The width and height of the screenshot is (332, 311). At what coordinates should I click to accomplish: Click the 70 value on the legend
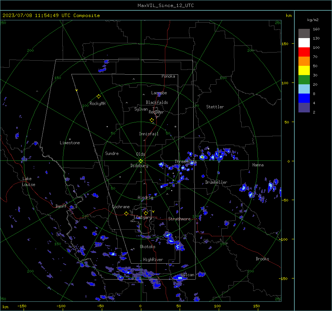coord(315,57)
